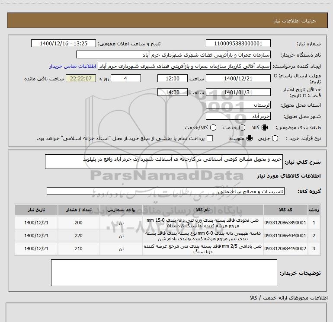Viewport: 333px width, 322px height.
Task: Select the متوسط purchase type radio
Action: click(x=250, y=138)
